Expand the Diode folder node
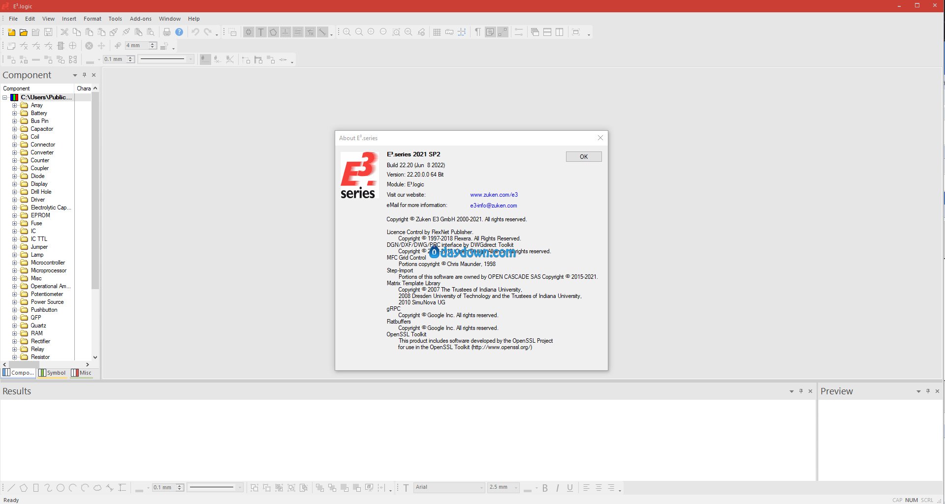 tap(15, 176)
